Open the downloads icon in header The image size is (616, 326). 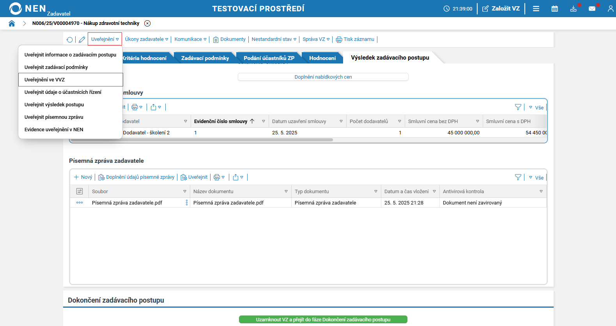tap(573, 9)
